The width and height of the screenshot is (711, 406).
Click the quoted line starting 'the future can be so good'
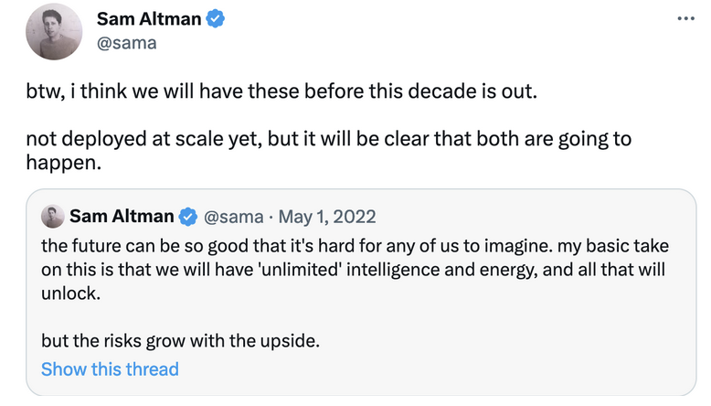355,246
